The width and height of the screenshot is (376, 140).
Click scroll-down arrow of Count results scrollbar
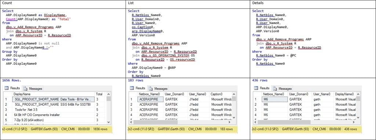[109, 122]
